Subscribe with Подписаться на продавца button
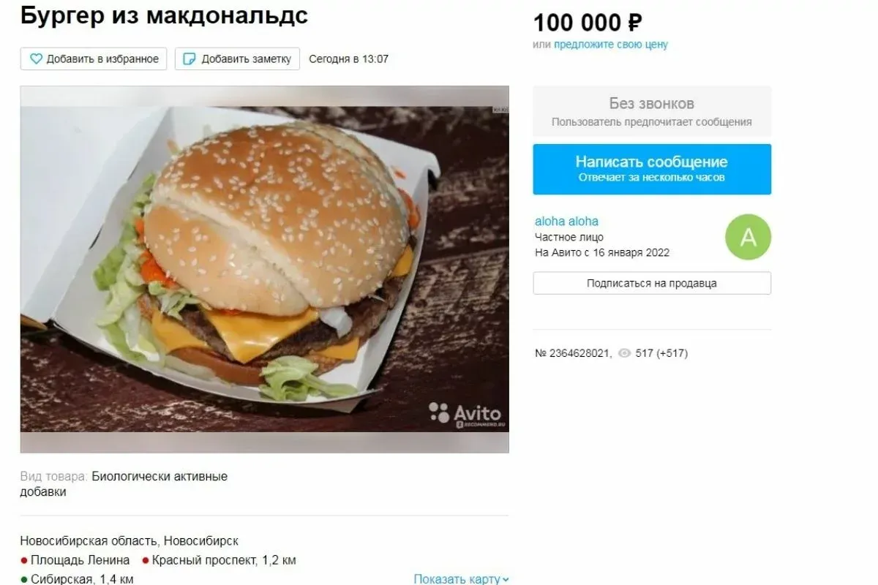 652,283
